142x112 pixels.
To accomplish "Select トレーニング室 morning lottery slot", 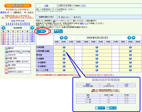I will [64, 70].
